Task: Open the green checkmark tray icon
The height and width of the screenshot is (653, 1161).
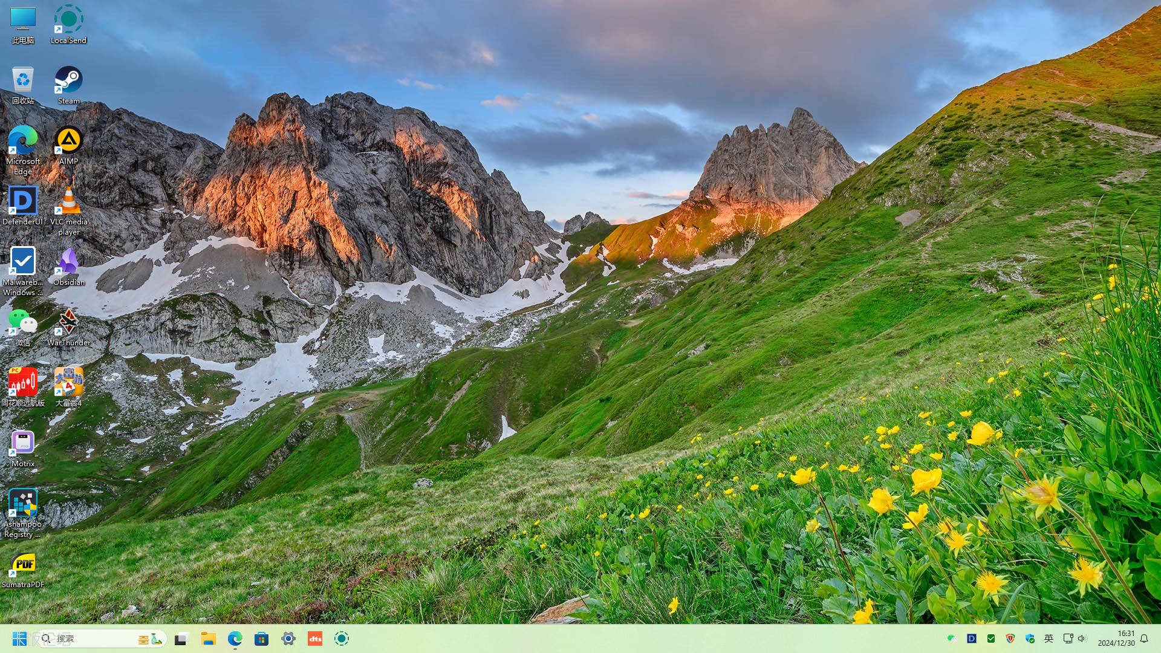Action: tap(991, 638)
